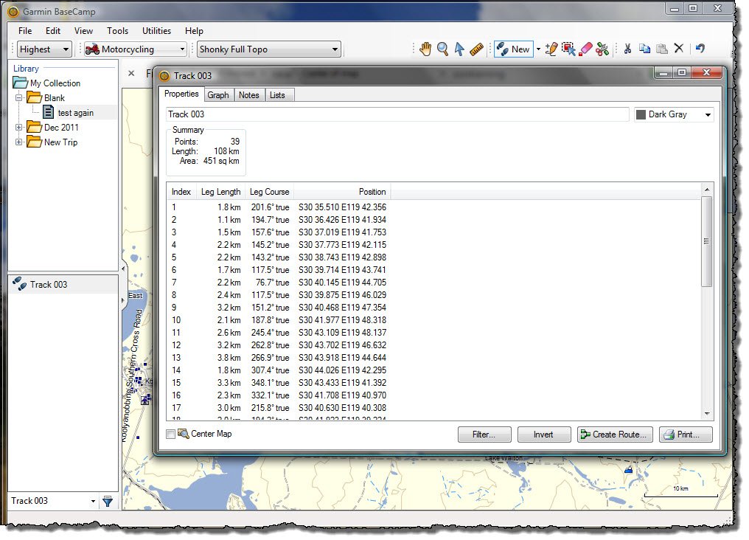Click the Delete X icon in toolbar

[x=679, y=48]
